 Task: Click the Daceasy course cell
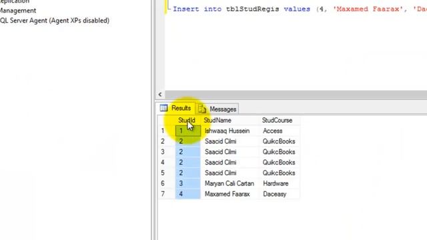[x=280, y=194]
